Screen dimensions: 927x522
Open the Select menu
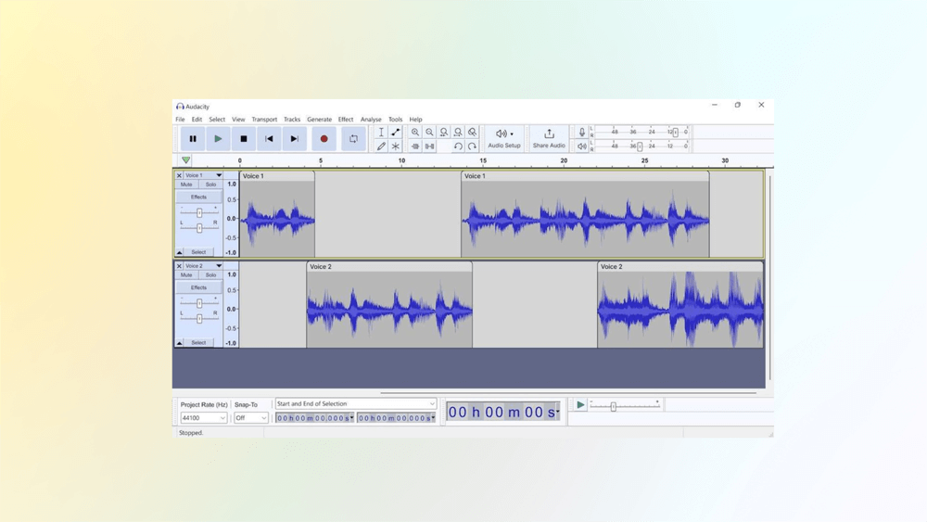(217, 120)
